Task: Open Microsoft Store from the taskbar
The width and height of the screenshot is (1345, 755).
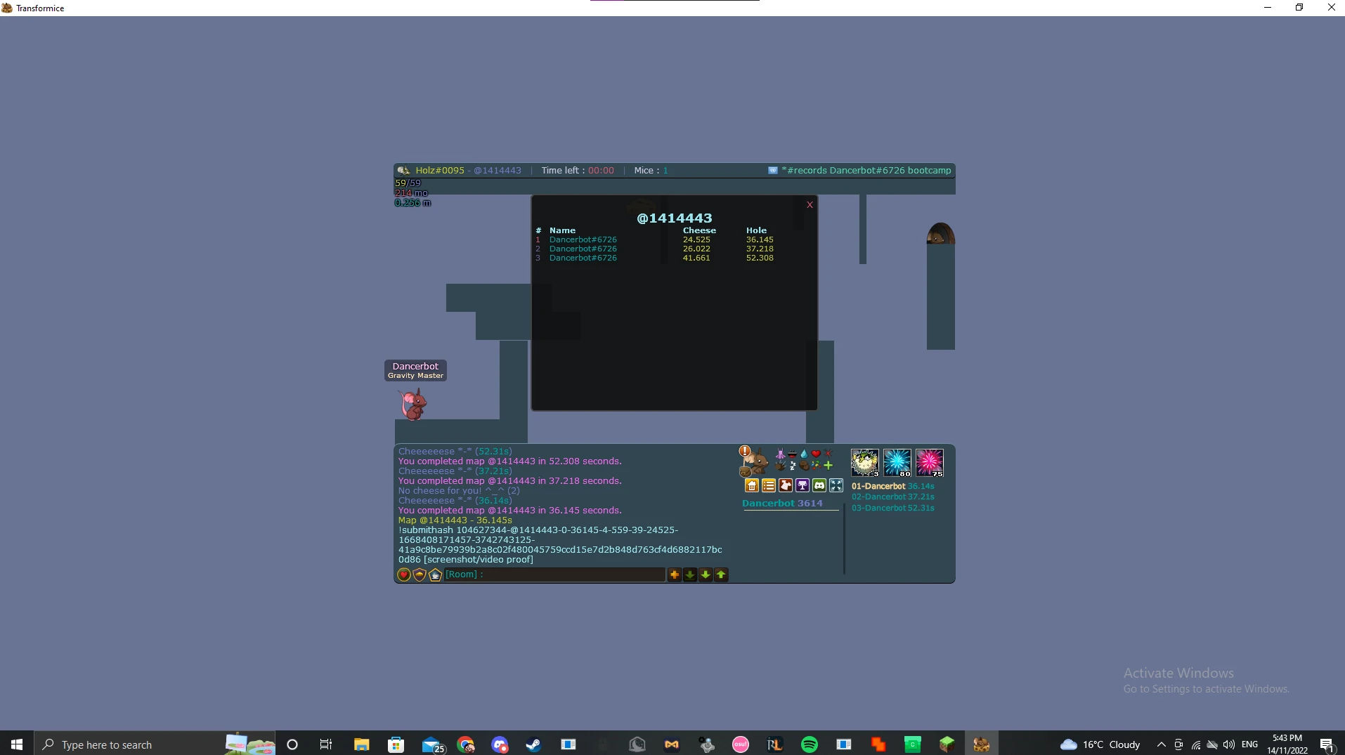Action: point(396,744)
